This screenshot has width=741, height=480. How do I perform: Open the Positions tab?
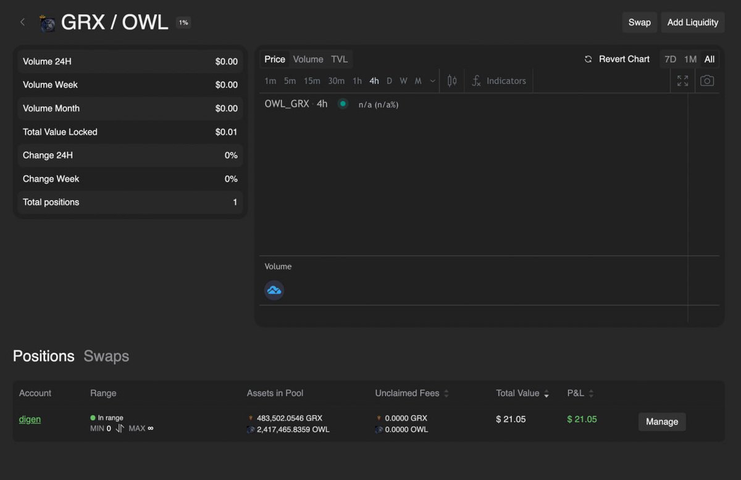coord(44,356)
